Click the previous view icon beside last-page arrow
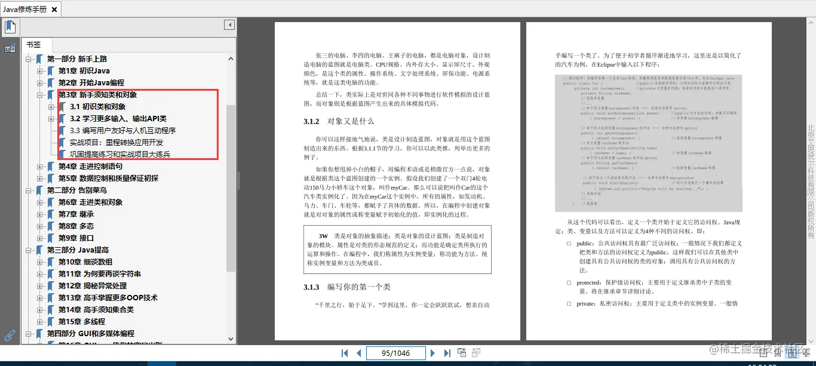Image resolution: width=816 pixels, height=366 pixels. coord(462,352)
